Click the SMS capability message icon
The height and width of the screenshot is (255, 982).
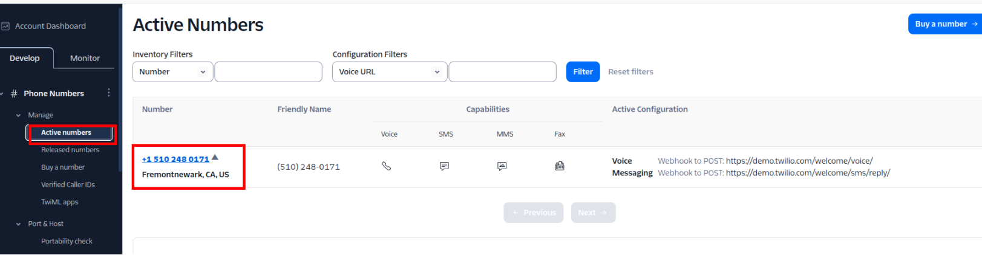(444, 166)
